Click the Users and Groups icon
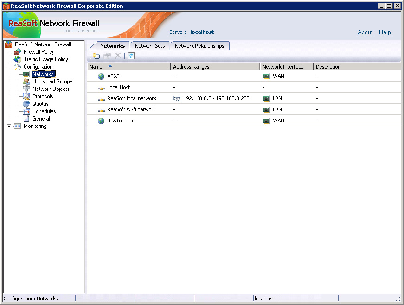The height and width of the screenshot is (305, 404). click(x=26, y=82)
